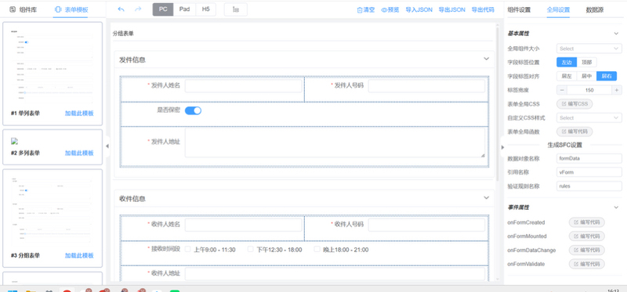Image resolution: width=627 pixels, height=292 pixels.
Task: Click the #3 分组表单 thumbnail preview
Action: 53,211
